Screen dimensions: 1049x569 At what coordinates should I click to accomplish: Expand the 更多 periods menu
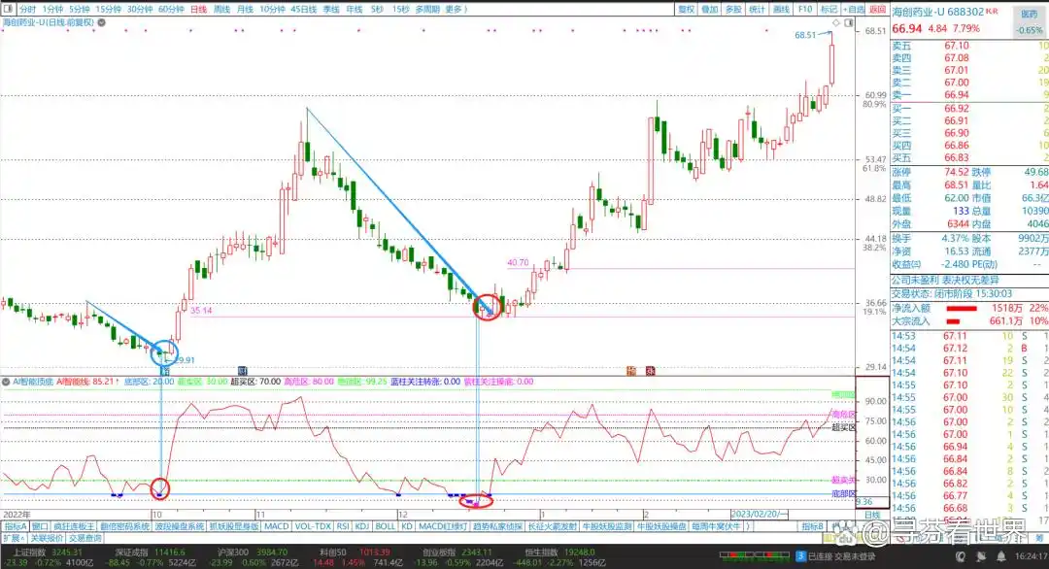[455, 8]
